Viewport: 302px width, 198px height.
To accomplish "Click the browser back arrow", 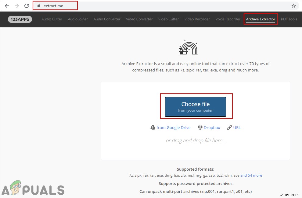I will coord(7,5).
